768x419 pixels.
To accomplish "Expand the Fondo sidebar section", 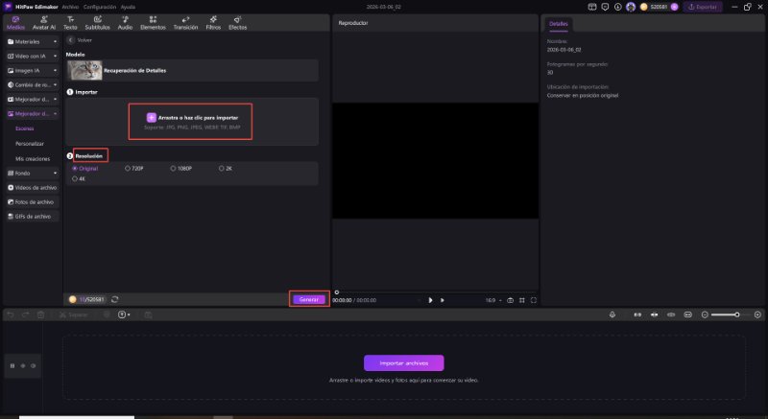I will (31, 173).
